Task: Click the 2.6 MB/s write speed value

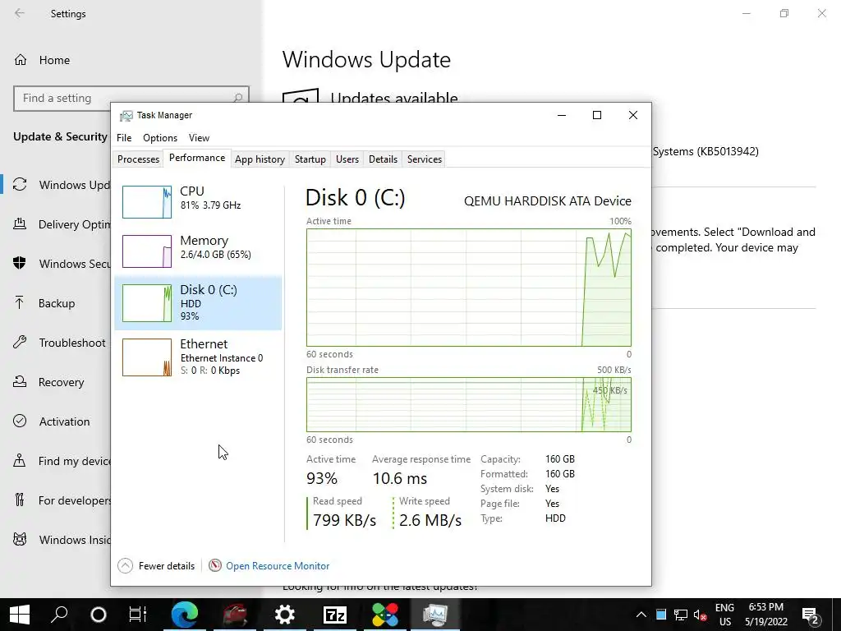Action: [x=430, y=520]
